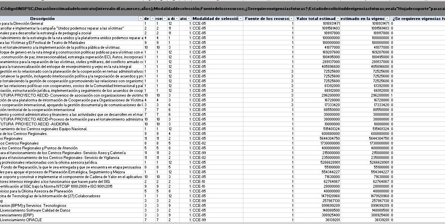
Task: Select 1479120968 in Valor total estimado column
Action: tap(317, 196)
